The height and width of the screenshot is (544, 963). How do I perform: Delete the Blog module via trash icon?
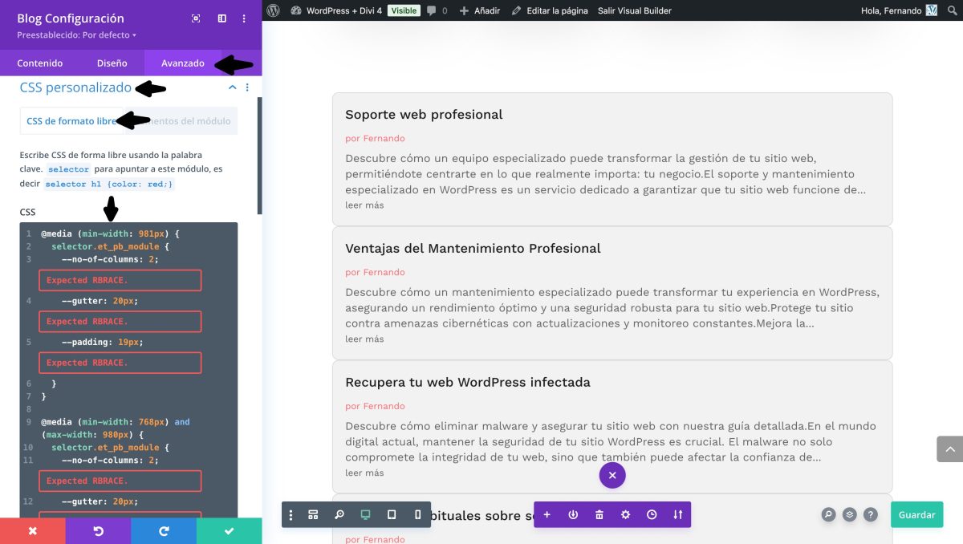coord(599,514)
